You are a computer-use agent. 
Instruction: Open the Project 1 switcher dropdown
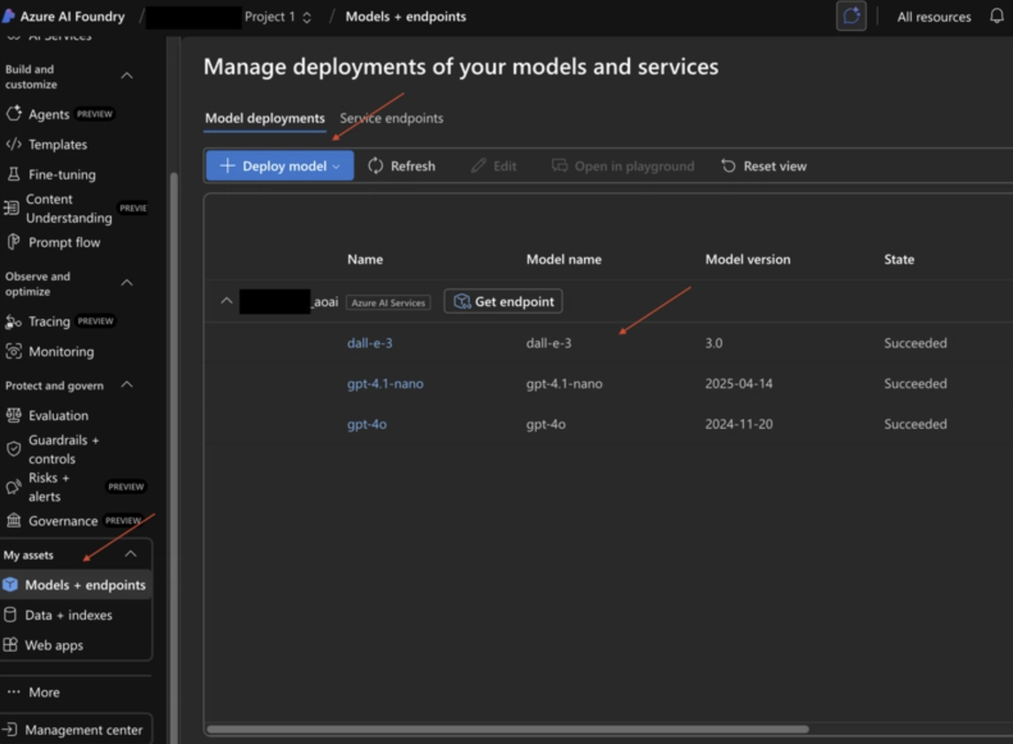tap(307, 17)
